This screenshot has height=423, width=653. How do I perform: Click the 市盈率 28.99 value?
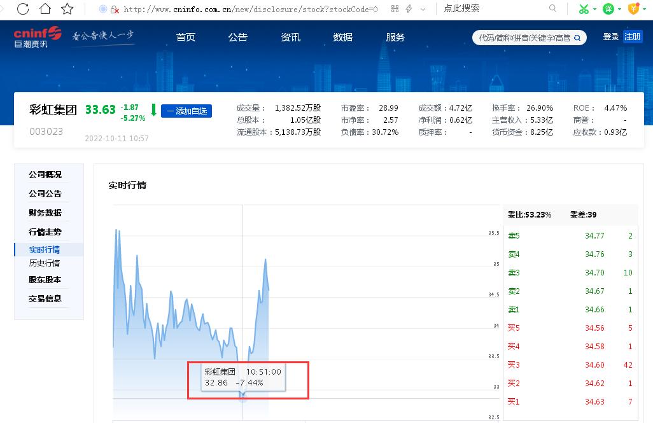pos(388,108)
